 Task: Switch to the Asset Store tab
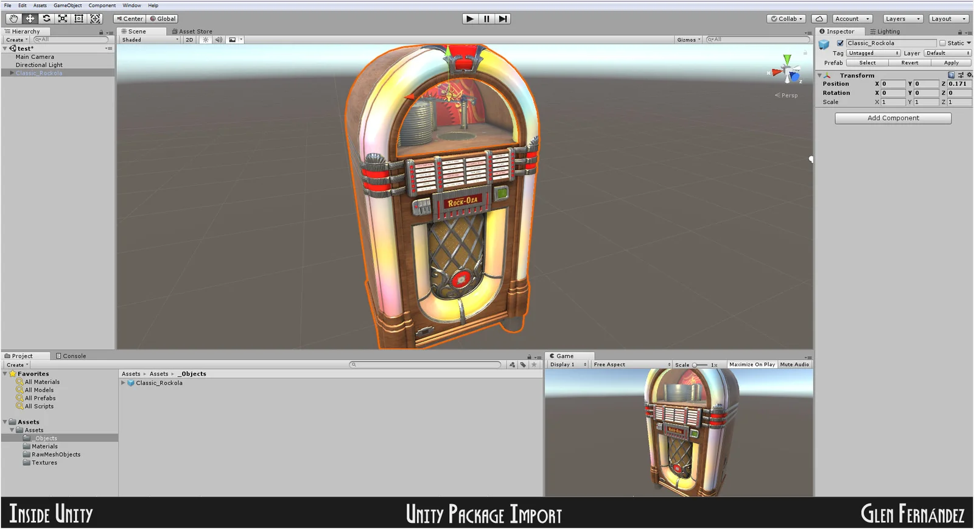pyautogui.click(x=192, y=32)
